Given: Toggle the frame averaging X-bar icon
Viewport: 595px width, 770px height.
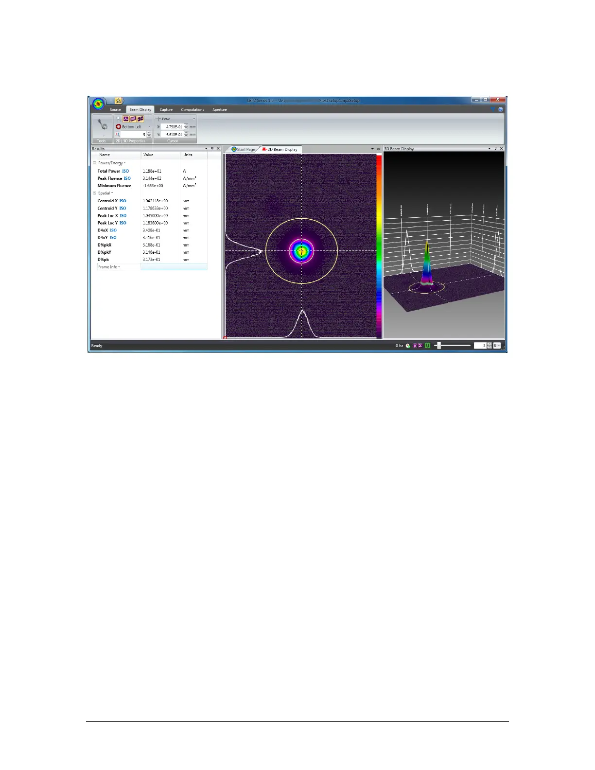Looking at the screenshot, I should coord(415,346).
